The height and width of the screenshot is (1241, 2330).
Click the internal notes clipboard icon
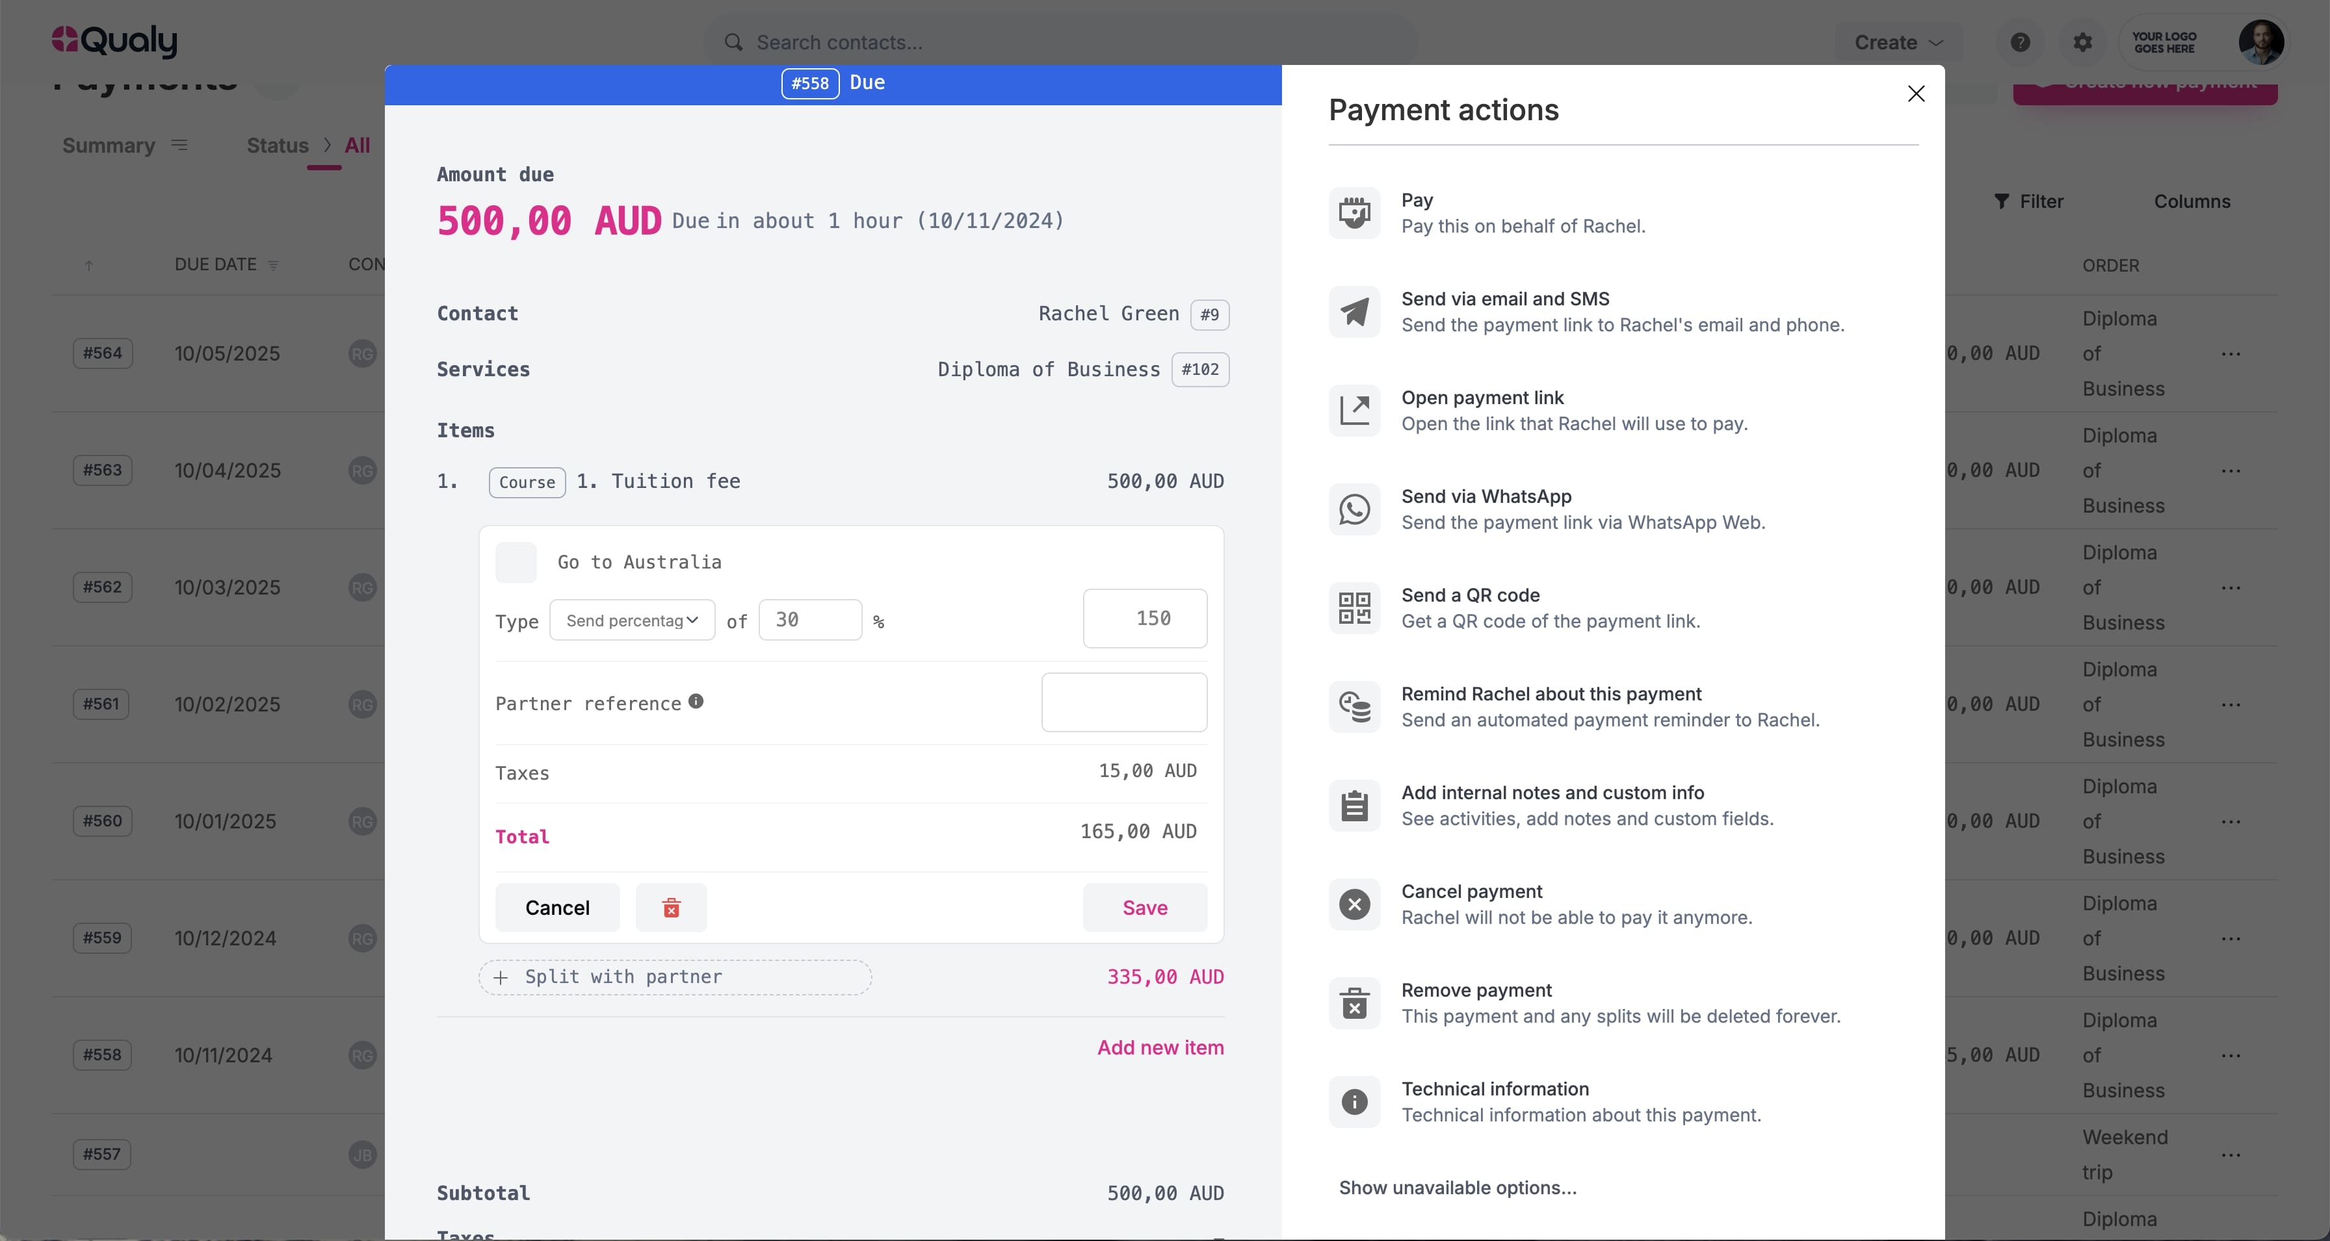click(x=1354, y=805)
